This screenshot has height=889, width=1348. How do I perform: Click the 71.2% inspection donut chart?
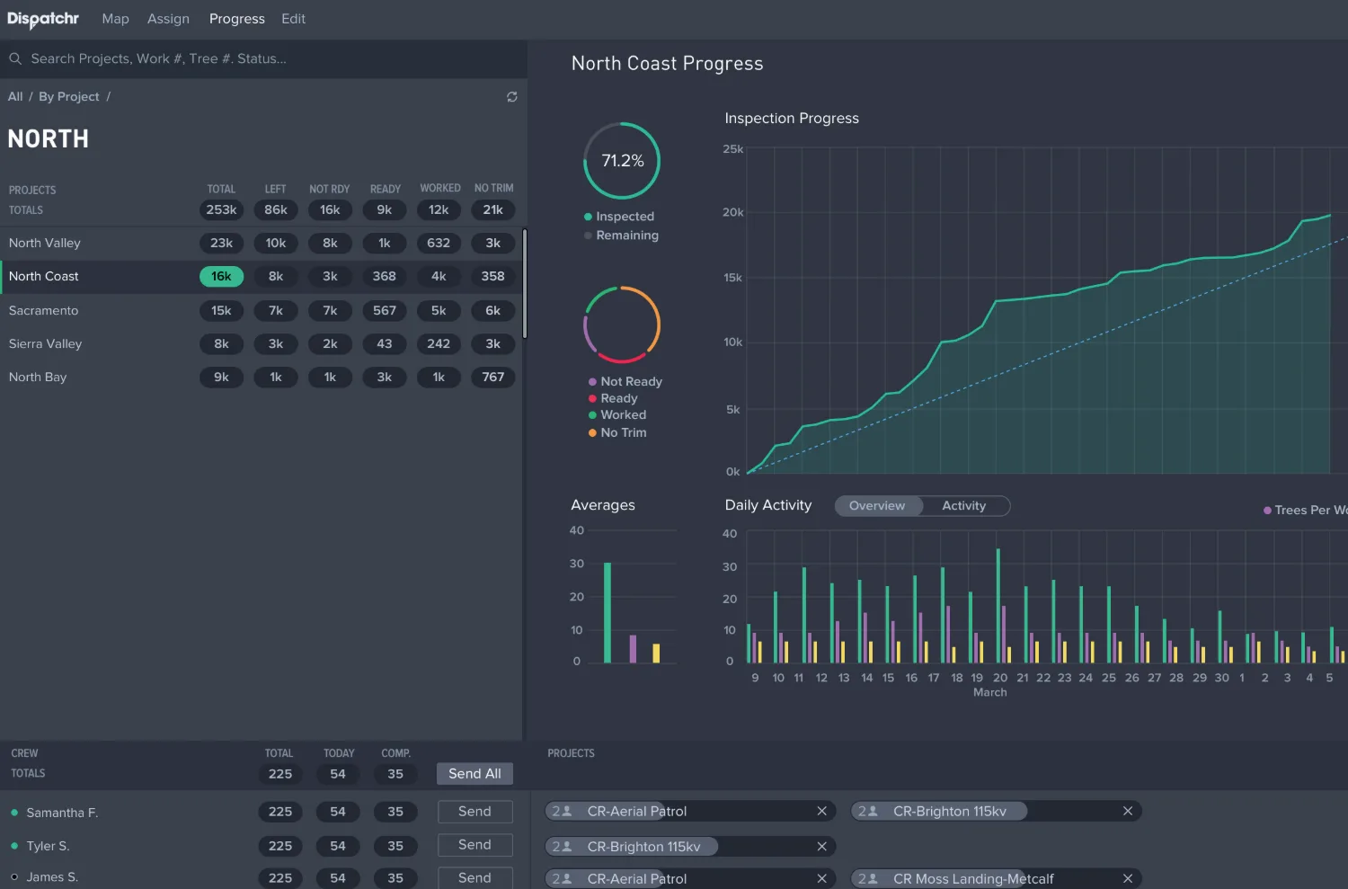coord(622,161)
